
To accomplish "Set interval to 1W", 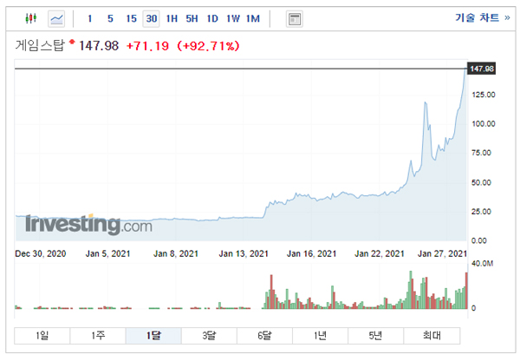I will 233,18.
